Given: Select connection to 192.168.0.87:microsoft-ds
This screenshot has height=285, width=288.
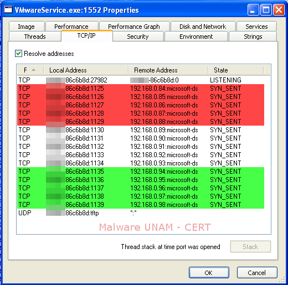Looking at the screenshot, I should click(x=141, y=113).
